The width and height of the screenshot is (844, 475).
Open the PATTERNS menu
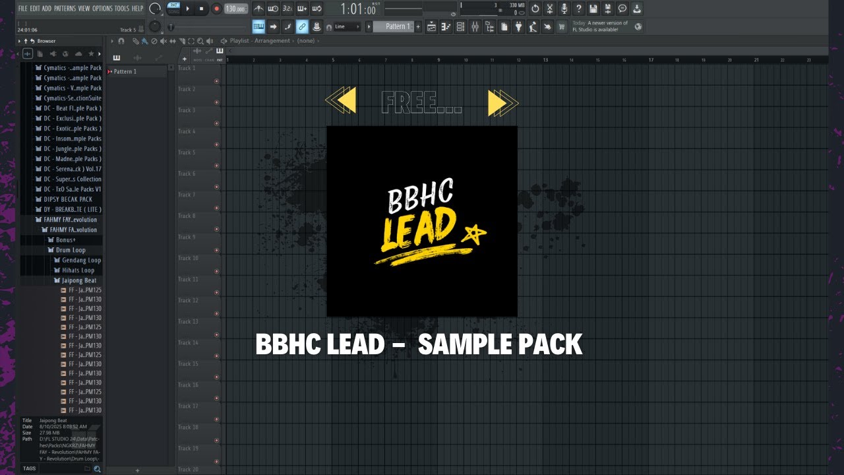(x=65, y=9)
